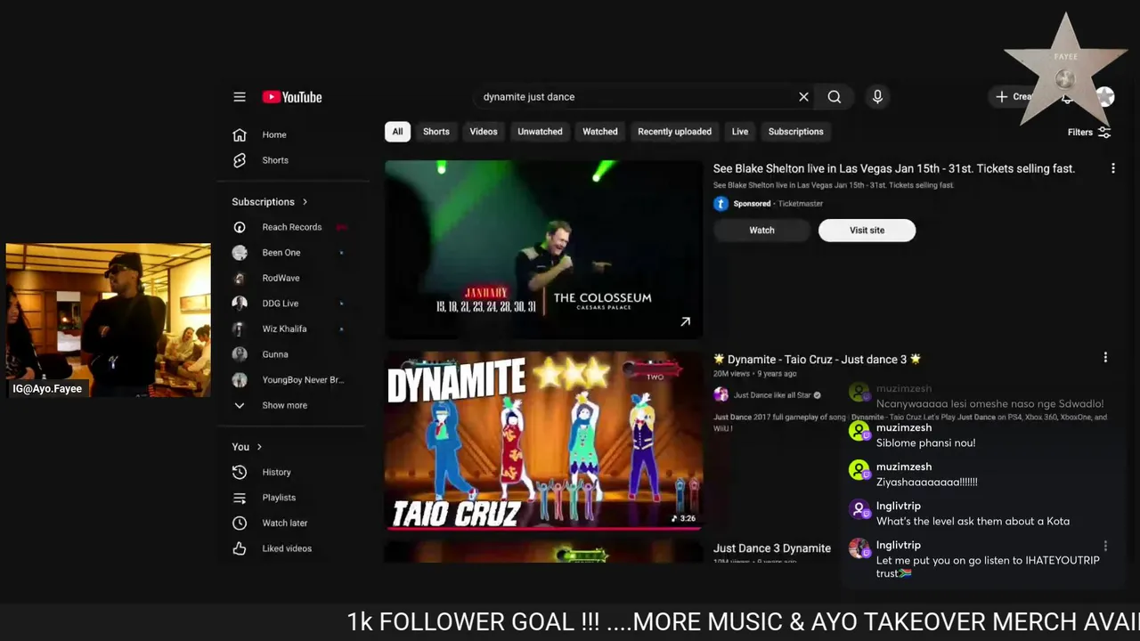Click the IG@Ayo.Fayee label
Image resolution: width=1140 pixels, height=641 pixels.
[47, 389]
